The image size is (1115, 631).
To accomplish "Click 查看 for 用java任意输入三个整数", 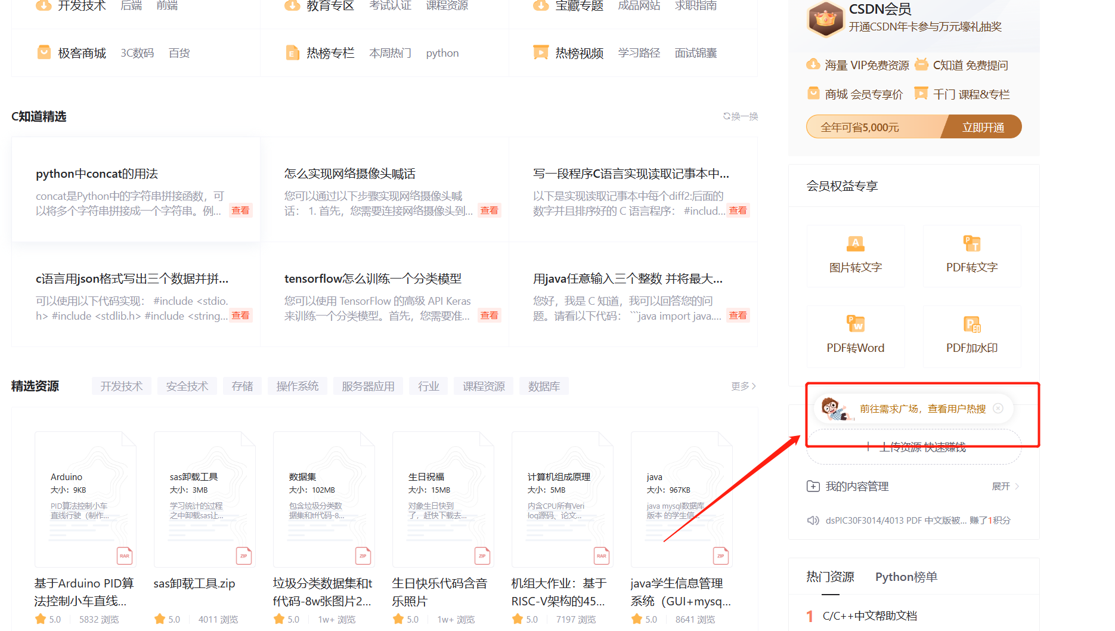I will tap(738, 315).
